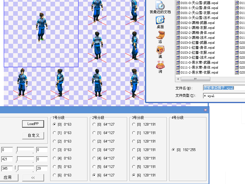This screenshot has width=245, height=184.
Task: Click the slider beside the 421 field
Action: click(24, 159)
